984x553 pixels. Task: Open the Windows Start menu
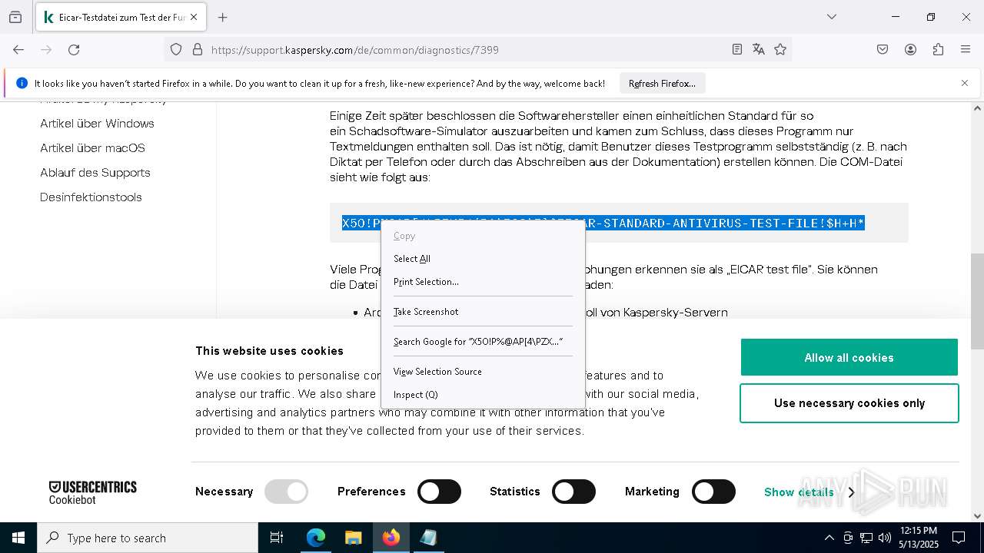18,538
